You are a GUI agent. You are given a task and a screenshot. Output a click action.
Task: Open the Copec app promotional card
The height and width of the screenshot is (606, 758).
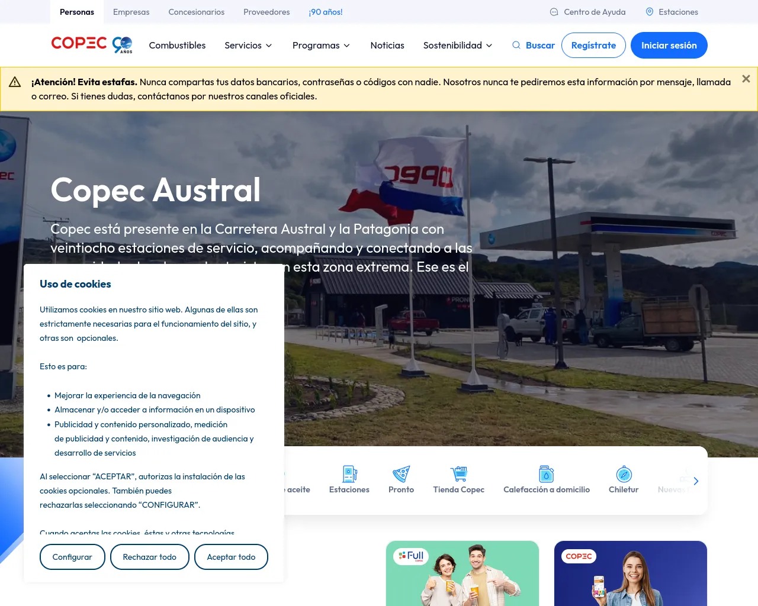point(631,573)
